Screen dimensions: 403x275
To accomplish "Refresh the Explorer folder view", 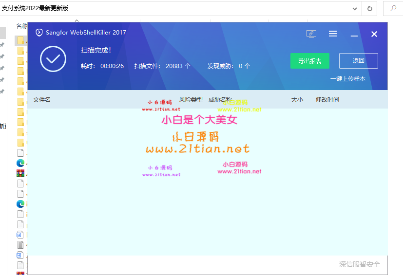I will [x=369, y=8].
